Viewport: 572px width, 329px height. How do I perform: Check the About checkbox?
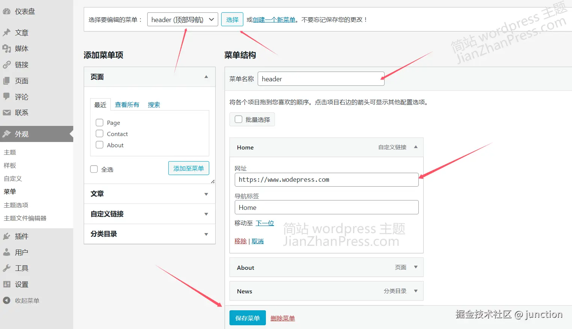click(x=100, y=145)
